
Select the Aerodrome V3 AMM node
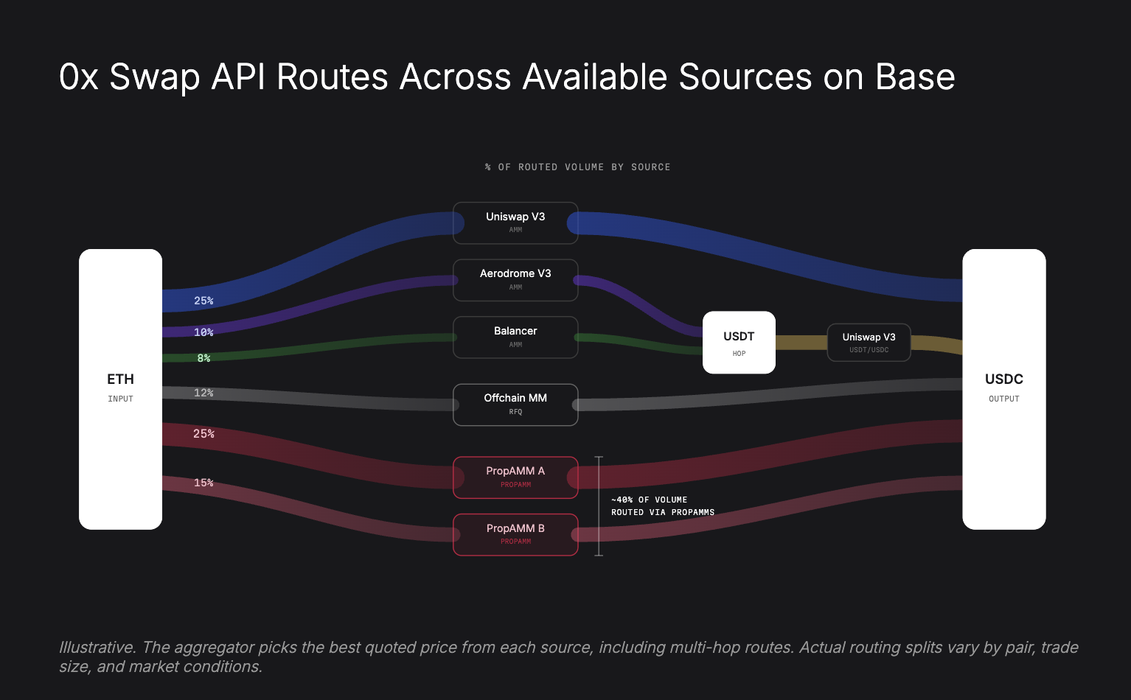pos(515,280)
